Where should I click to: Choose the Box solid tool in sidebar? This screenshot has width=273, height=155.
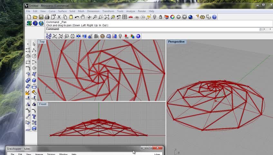click(x=34, y=80)
